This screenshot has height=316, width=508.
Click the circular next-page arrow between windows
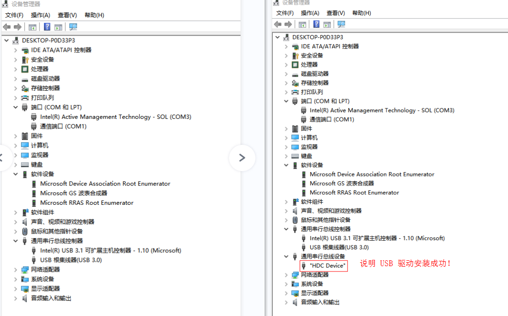click(x=242, y=158)
